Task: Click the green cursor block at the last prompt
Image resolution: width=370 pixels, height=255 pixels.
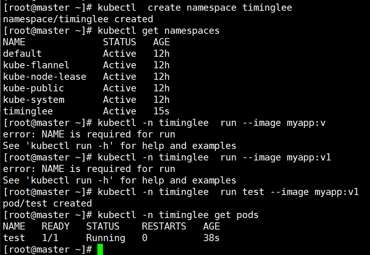Action: [x=100, y=249]
